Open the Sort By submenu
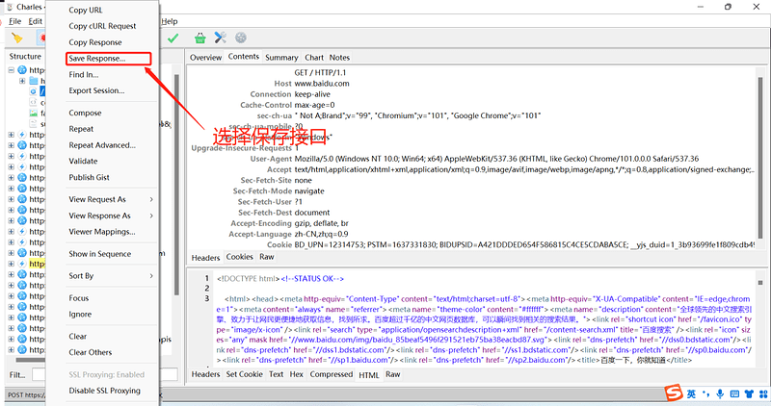 111,276
